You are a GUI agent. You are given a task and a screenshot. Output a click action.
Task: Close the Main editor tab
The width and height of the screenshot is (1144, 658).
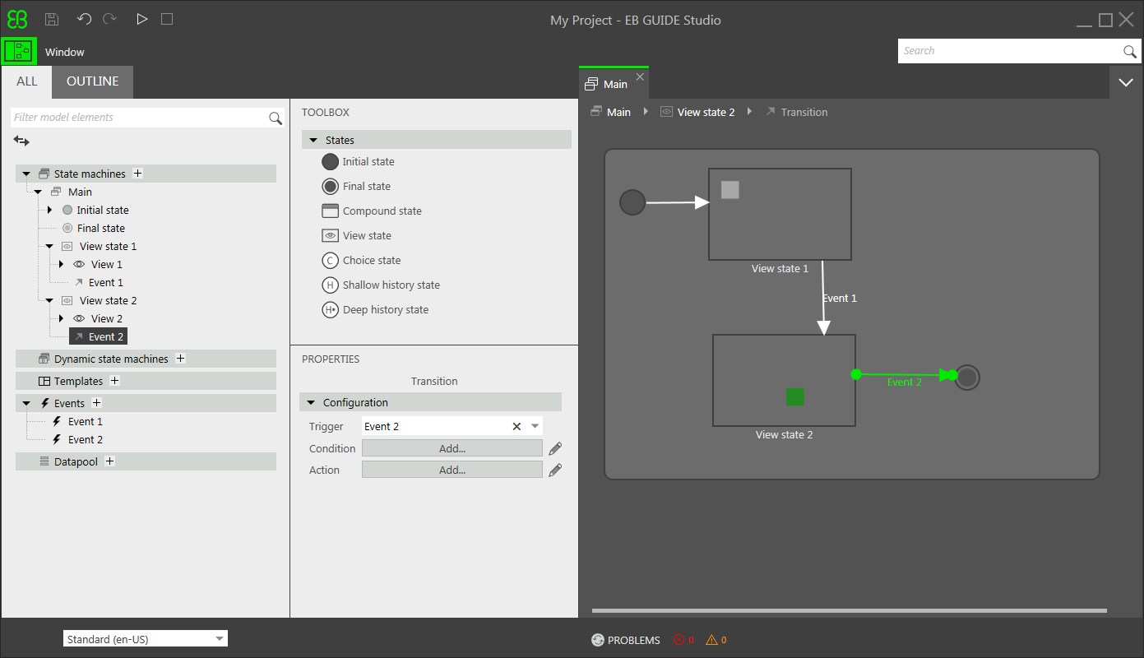pyautogui.click(x=640, y=76)
